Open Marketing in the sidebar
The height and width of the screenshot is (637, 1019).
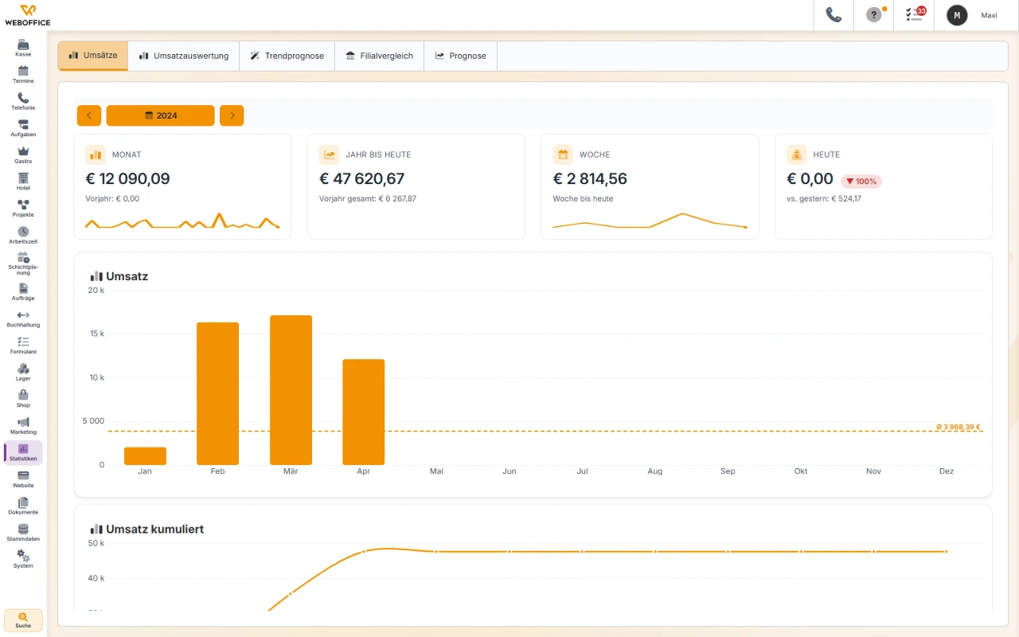tap(23, 425)
